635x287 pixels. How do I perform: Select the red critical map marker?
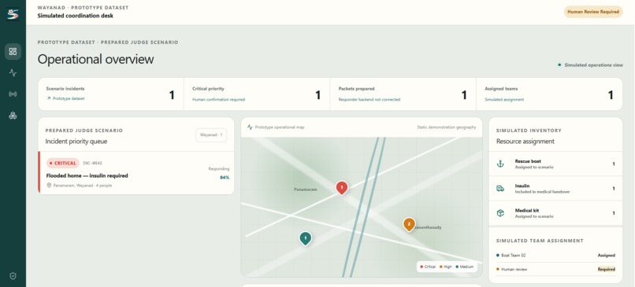click(342, 188)
